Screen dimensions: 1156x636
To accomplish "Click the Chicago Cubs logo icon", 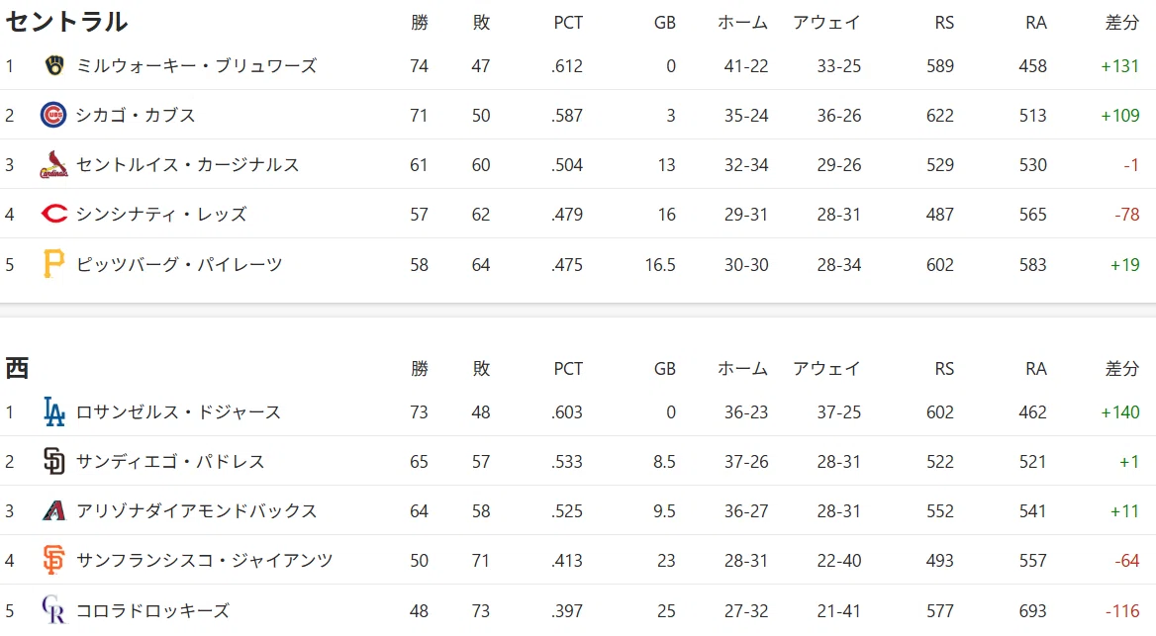I will pos(53,115).
